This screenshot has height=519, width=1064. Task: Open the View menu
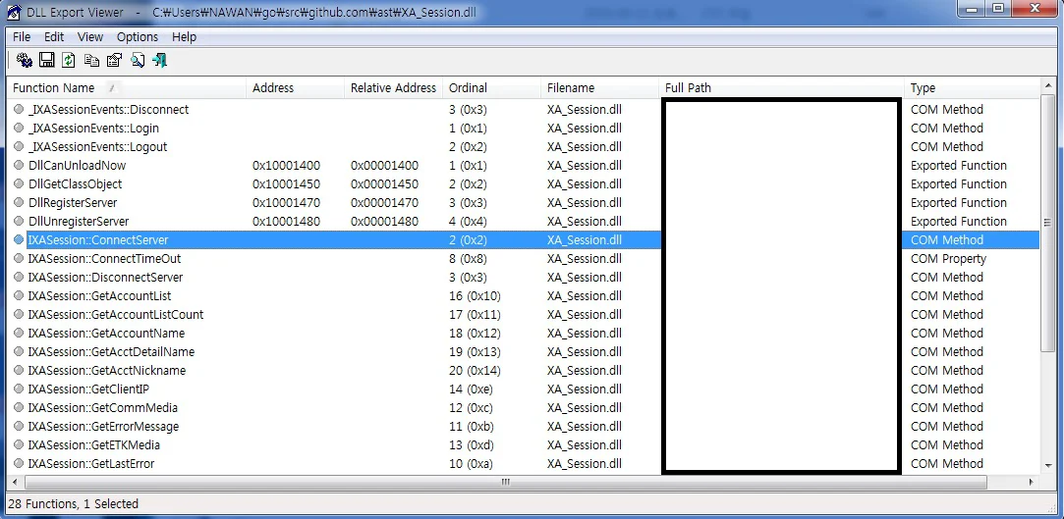pyautogui.click(x=90, y=36)
